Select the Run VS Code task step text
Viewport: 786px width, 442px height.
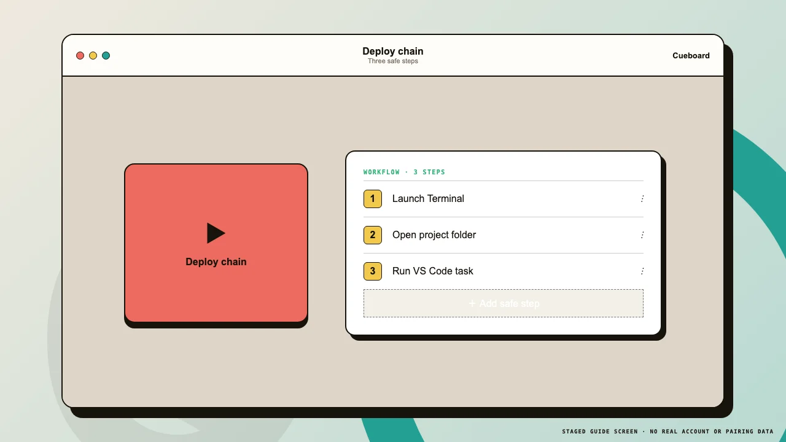pos(433,271)
